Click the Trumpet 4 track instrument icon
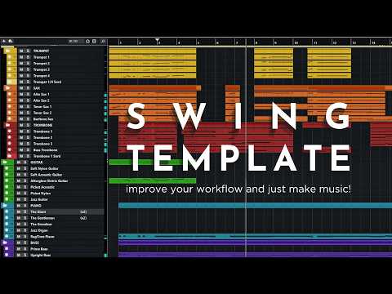Viewport: 392px width, 294px height. [x=9, y=76]
